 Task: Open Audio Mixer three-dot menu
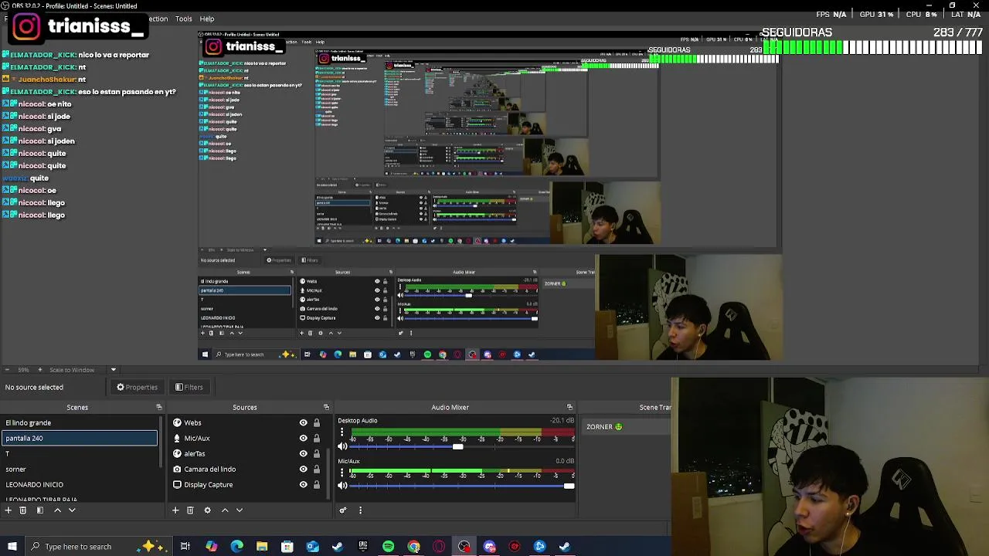coord(360,510)
